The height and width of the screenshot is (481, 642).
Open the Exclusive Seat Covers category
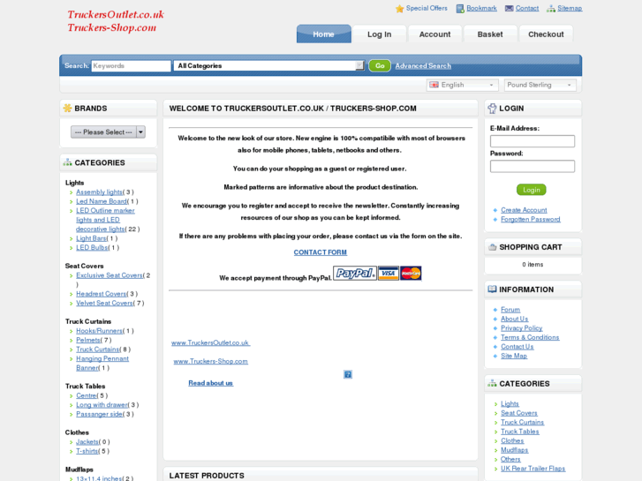click(110, 275)
